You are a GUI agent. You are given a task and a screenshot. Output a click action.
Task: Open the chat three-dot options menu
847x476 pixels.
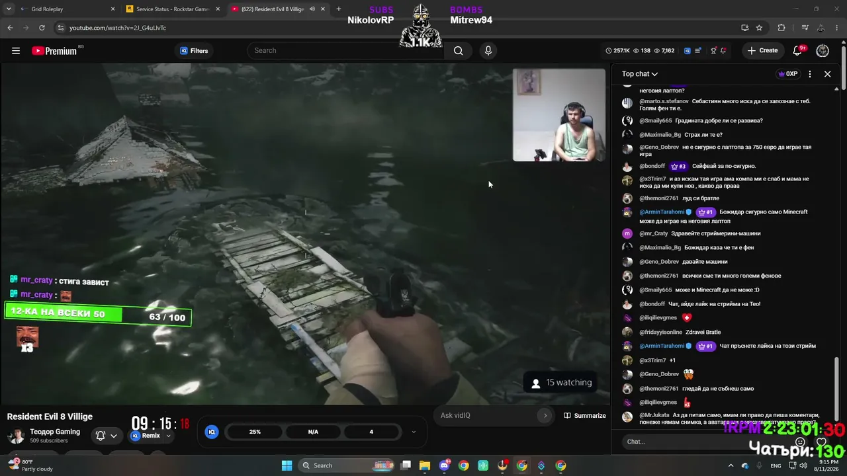tap(810, 74)
